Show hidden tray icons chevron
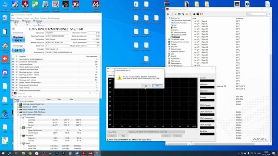The width and height of the screenshot is (278, 156). click(238, 153)
